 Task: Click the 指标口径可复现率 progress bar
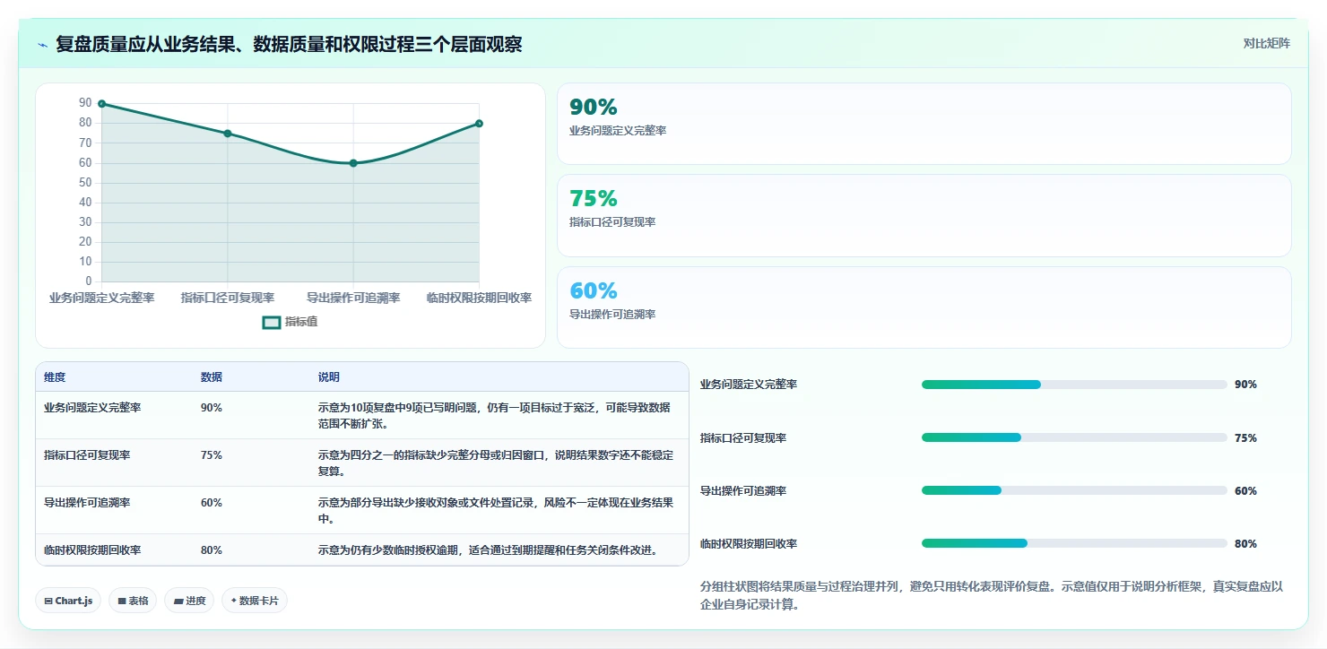tap(1074, 437)
